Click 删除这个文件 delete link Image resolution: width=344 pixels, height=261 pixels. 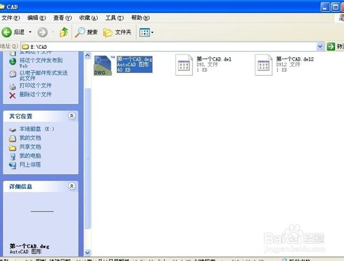[x=35, y=94]
